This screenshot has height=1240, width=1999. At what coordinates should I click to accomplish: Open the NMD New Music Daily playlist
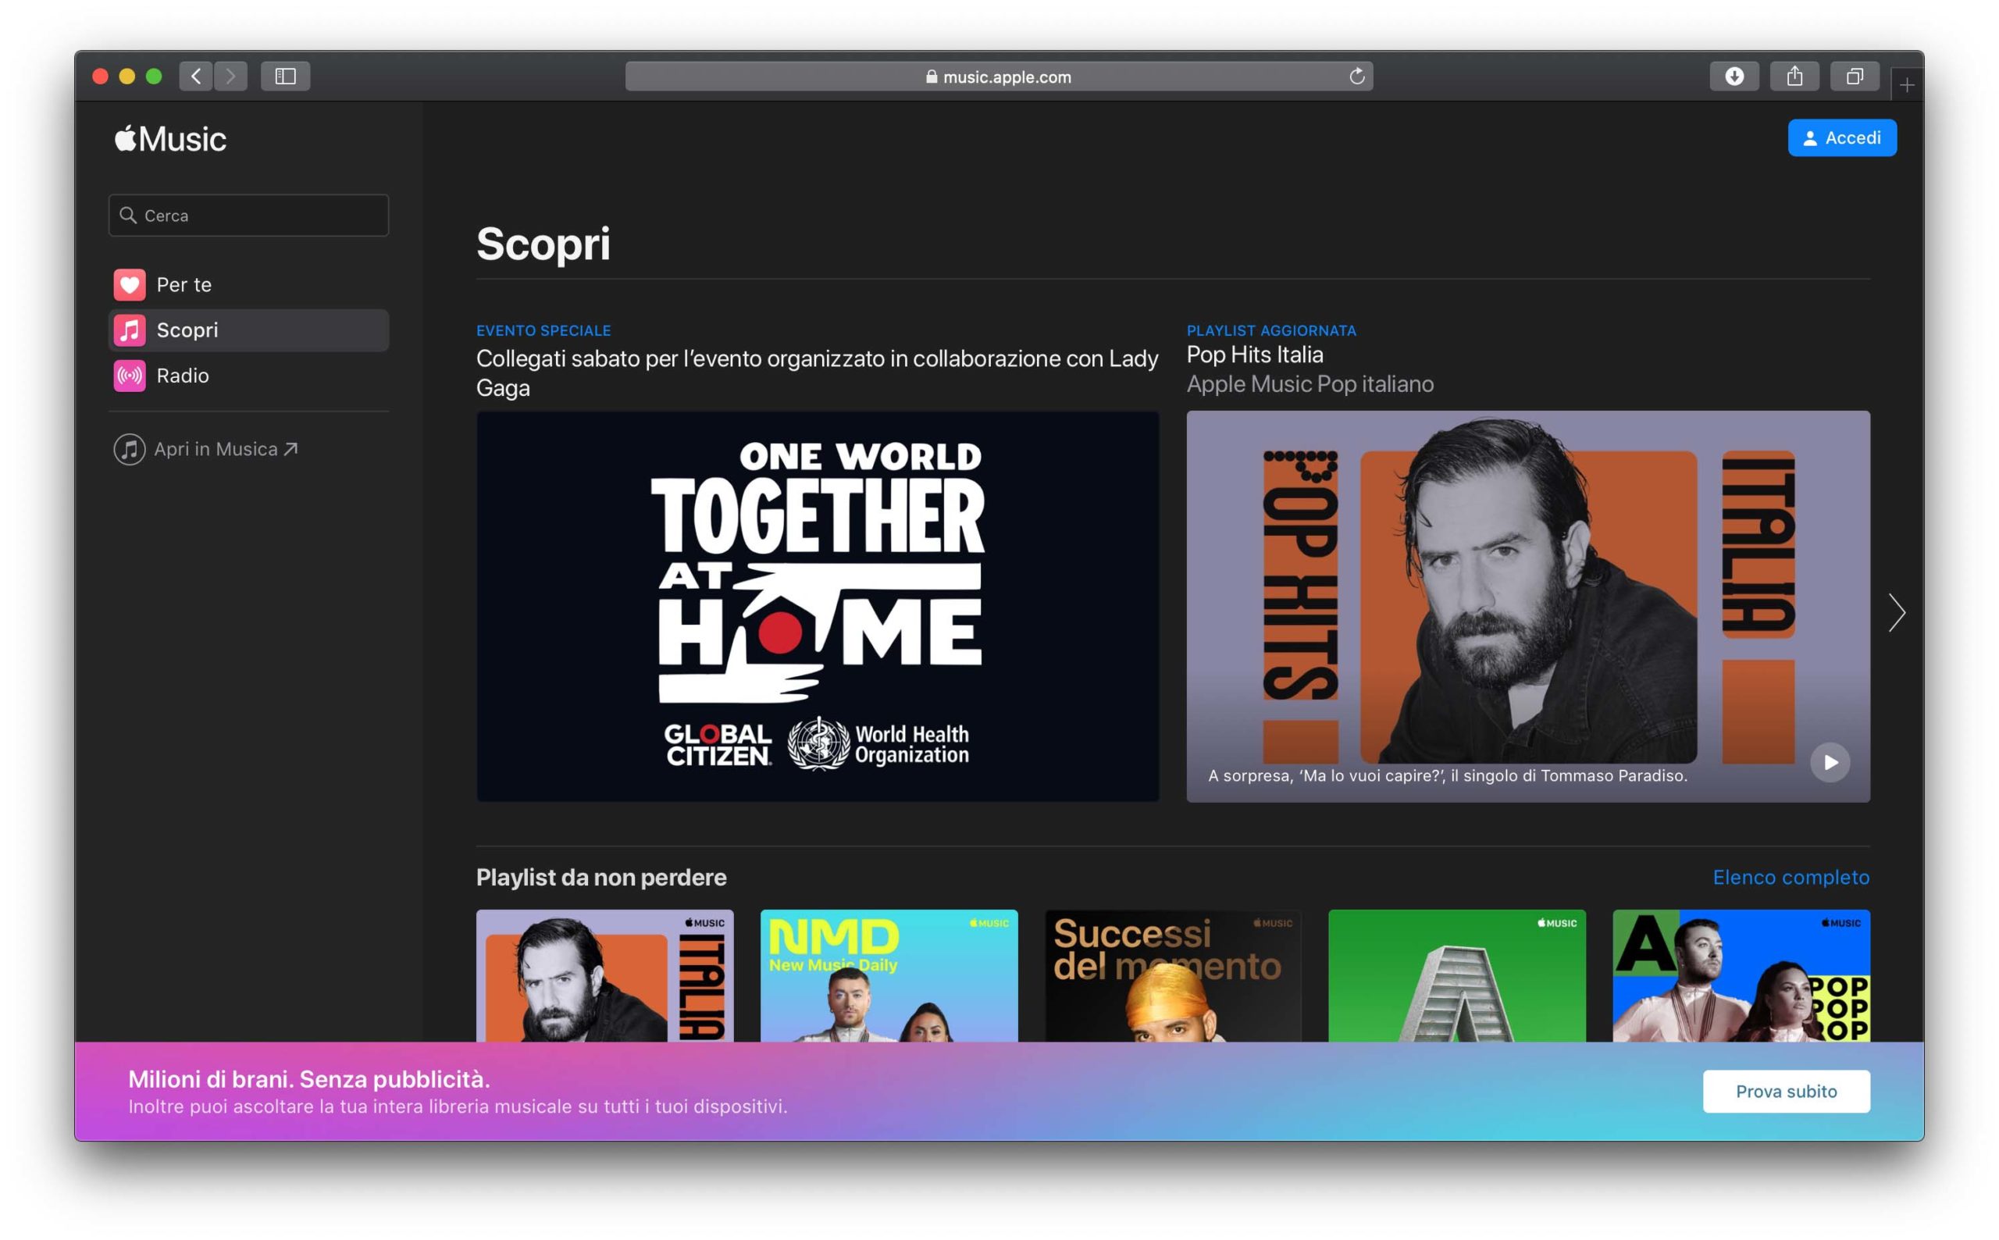pos(889,975)
